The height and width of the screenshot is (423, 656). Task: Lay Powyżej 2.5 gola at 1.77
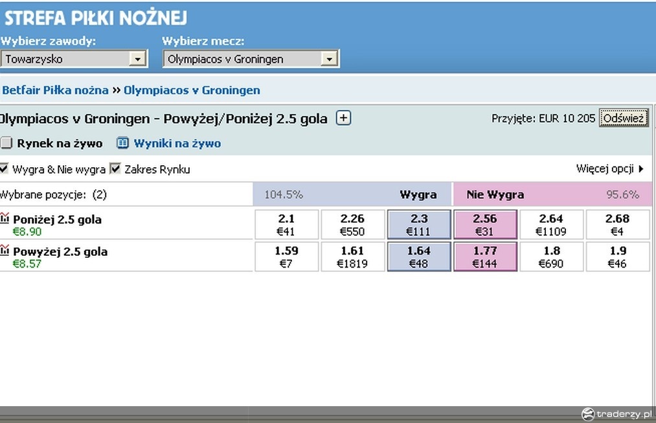[x=485, y=257]
